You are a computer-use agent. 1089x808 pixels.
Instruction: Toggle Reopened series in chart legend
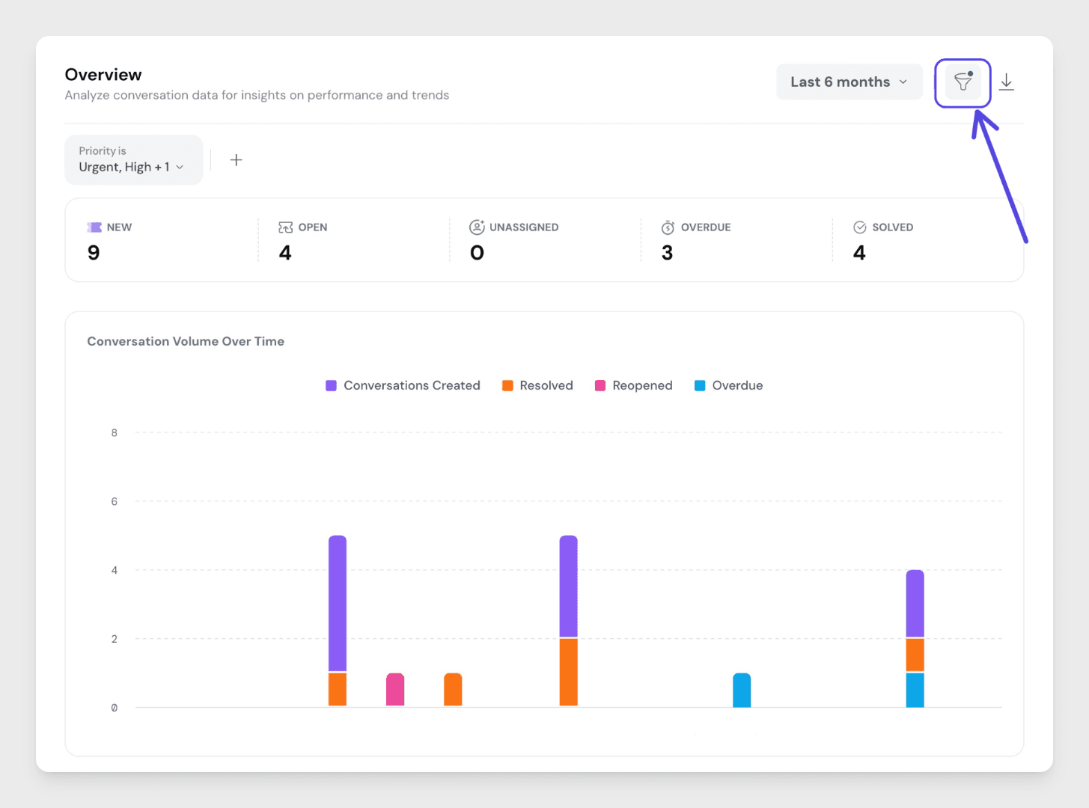pos(633,385)
